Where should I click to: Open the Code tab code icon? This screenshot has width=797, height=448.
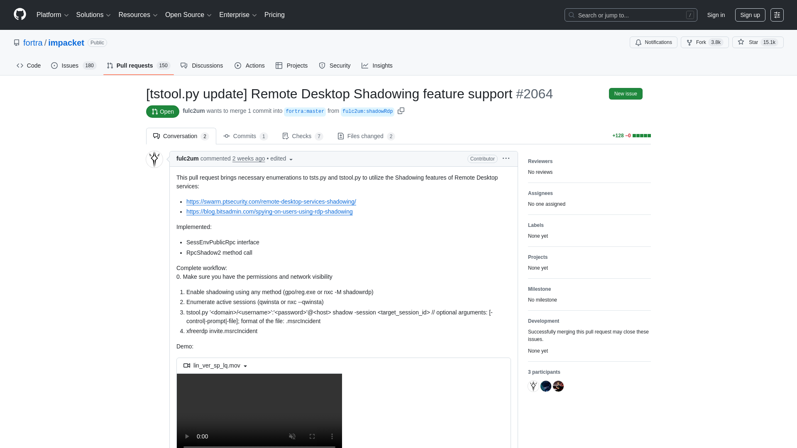(x=20, y=66)
